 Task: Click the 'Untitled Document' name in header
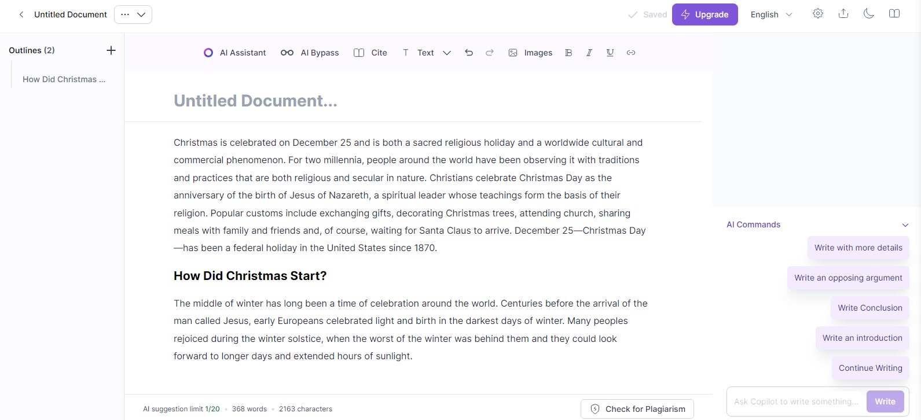pyautogui.click(x=71, y=14)
